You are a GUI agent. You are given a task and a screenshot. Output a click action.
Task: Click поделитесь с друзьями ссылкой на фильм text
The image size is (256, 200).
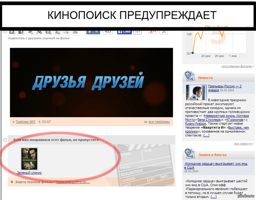(39, 38)
